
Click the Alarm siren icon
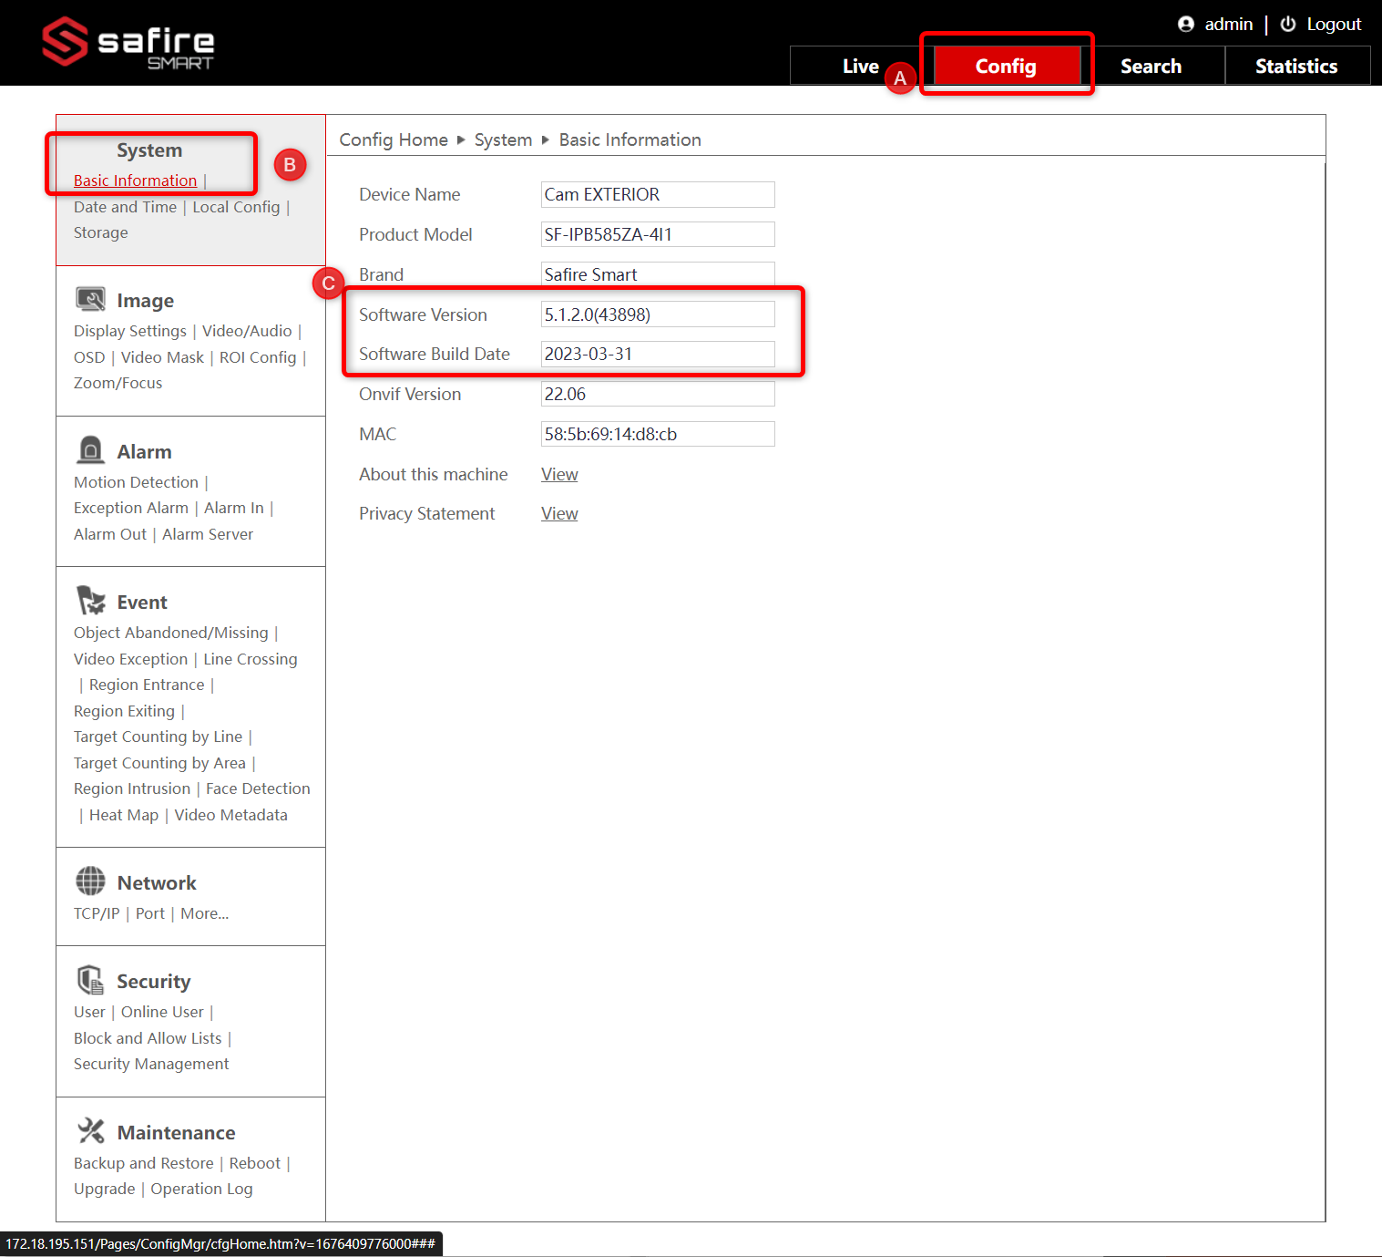(x=90, y=450)
